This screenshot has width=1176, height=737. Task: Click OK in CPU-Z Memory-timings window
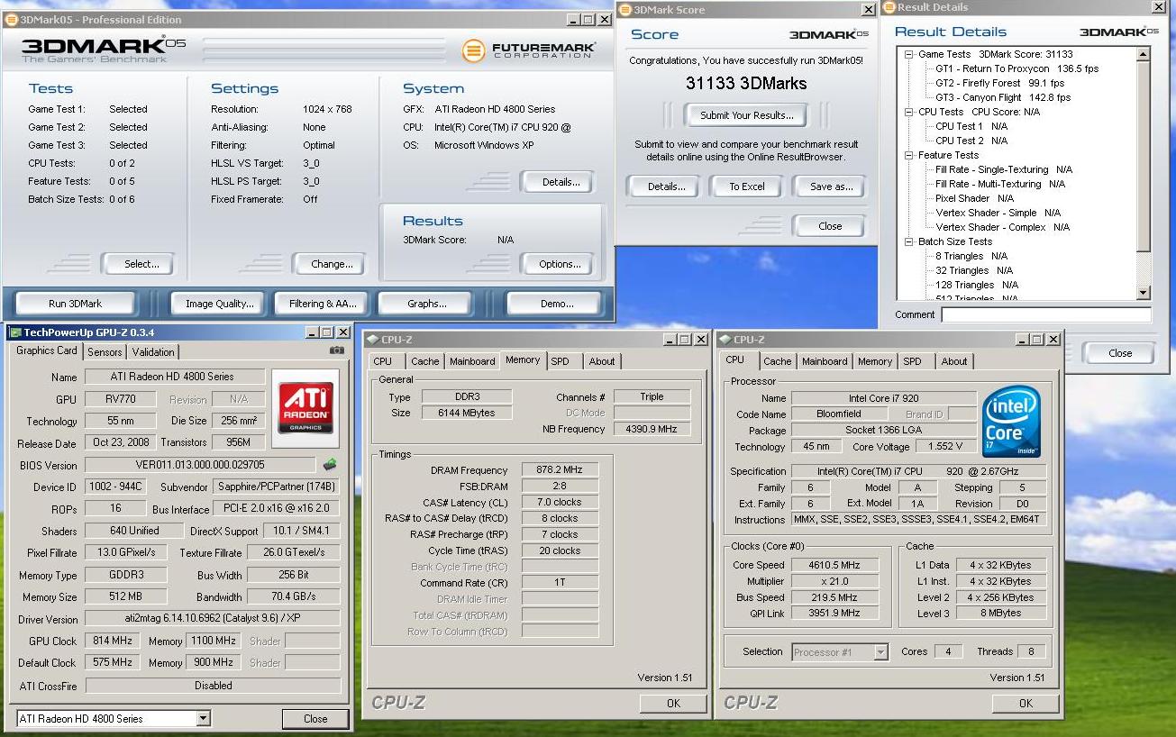pyautogui.click(x=673, y=704)
